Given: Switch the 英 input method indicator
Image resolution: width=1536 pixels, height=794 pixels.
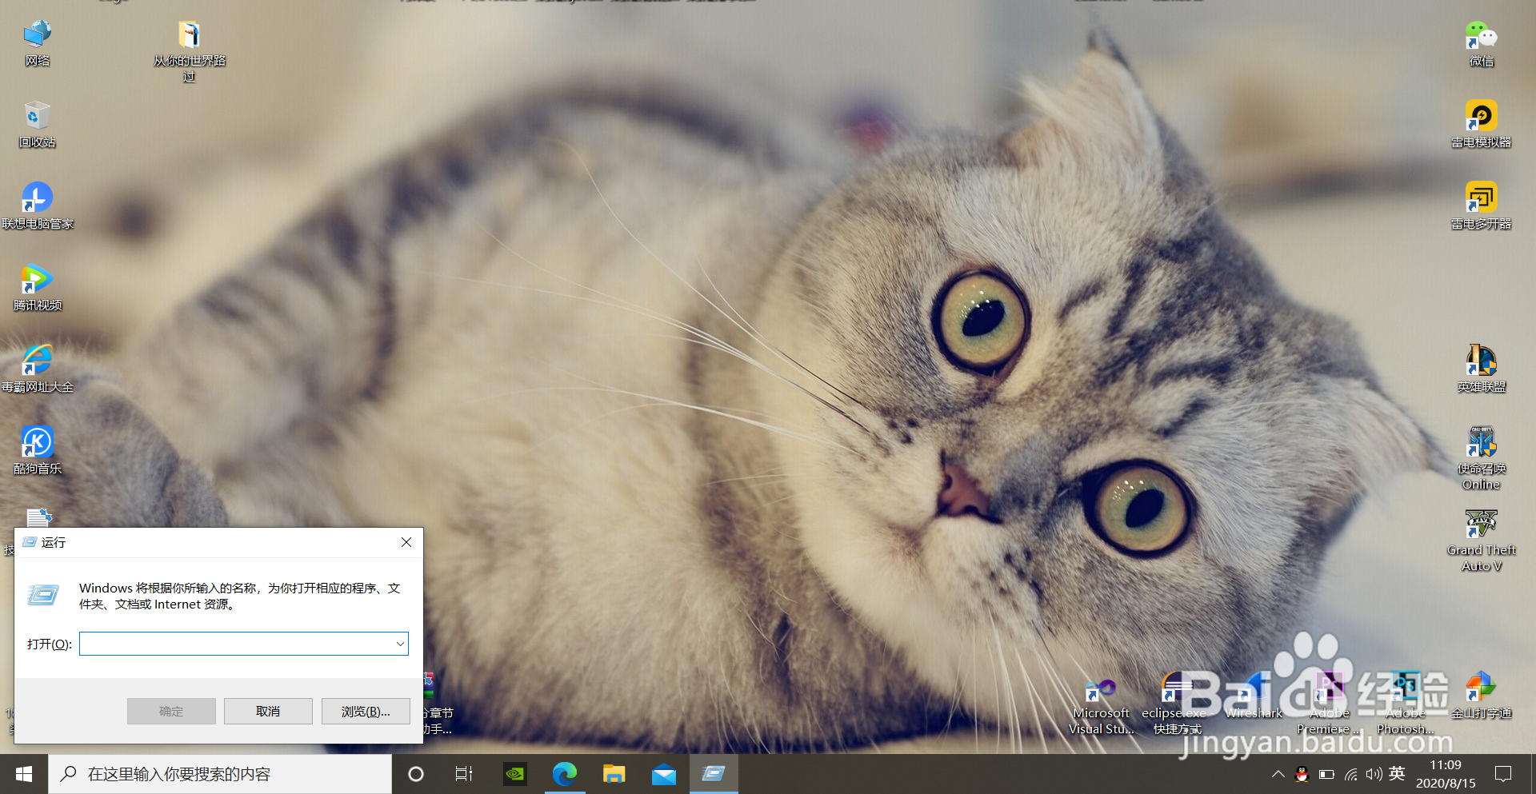Looking at the screenshot, I should click(x=1397, y=773).
